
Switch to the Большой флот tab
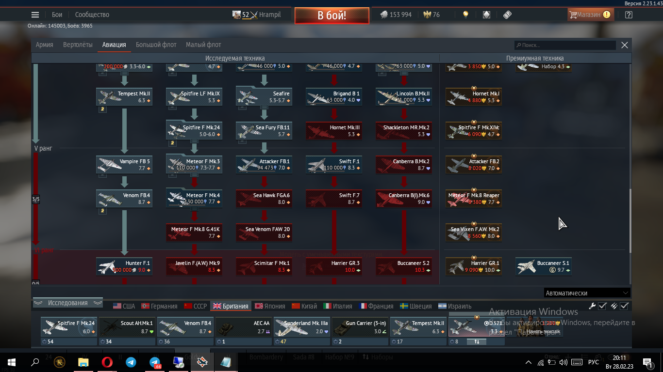click(x=156, y=45)
